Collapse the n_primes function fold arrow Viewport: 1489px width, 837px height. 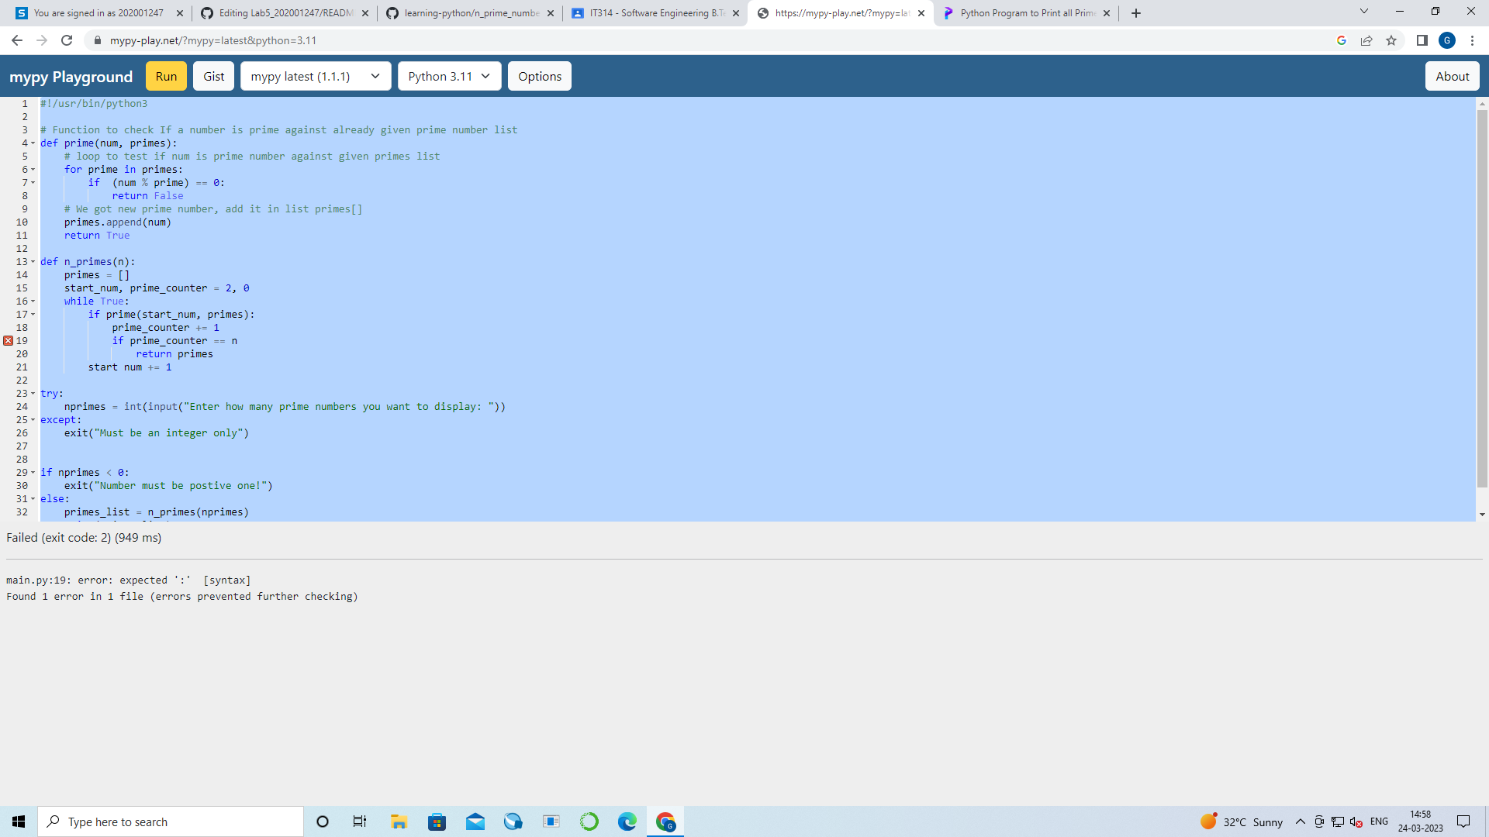click(x=32, y=262)
